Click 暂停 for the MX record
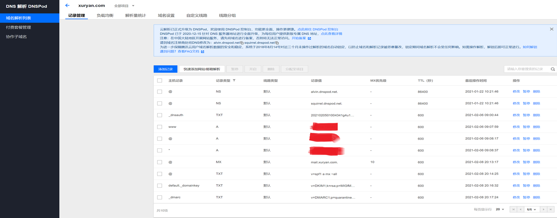The width and height of the screenshot is (557, 218). pos(526,162)
